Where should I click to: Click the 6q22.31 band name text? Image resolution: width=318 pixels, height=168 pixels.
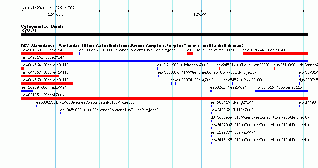[x=29, y=31]
